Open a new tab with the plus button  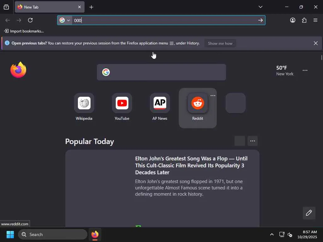(91, 7)
